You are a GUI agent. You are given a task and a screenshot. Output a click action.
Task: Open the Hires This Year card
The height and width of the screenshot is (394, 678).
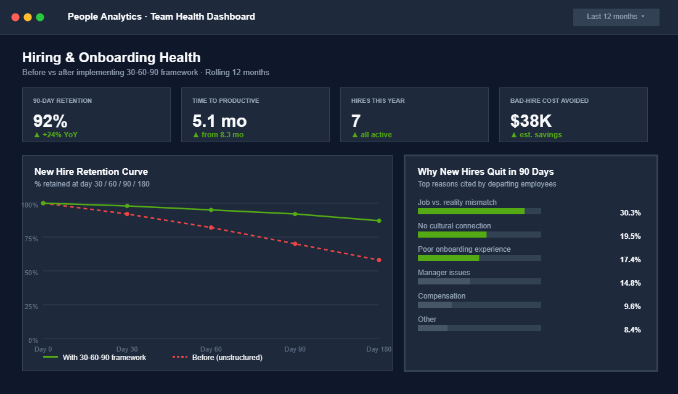pos(414,115)
